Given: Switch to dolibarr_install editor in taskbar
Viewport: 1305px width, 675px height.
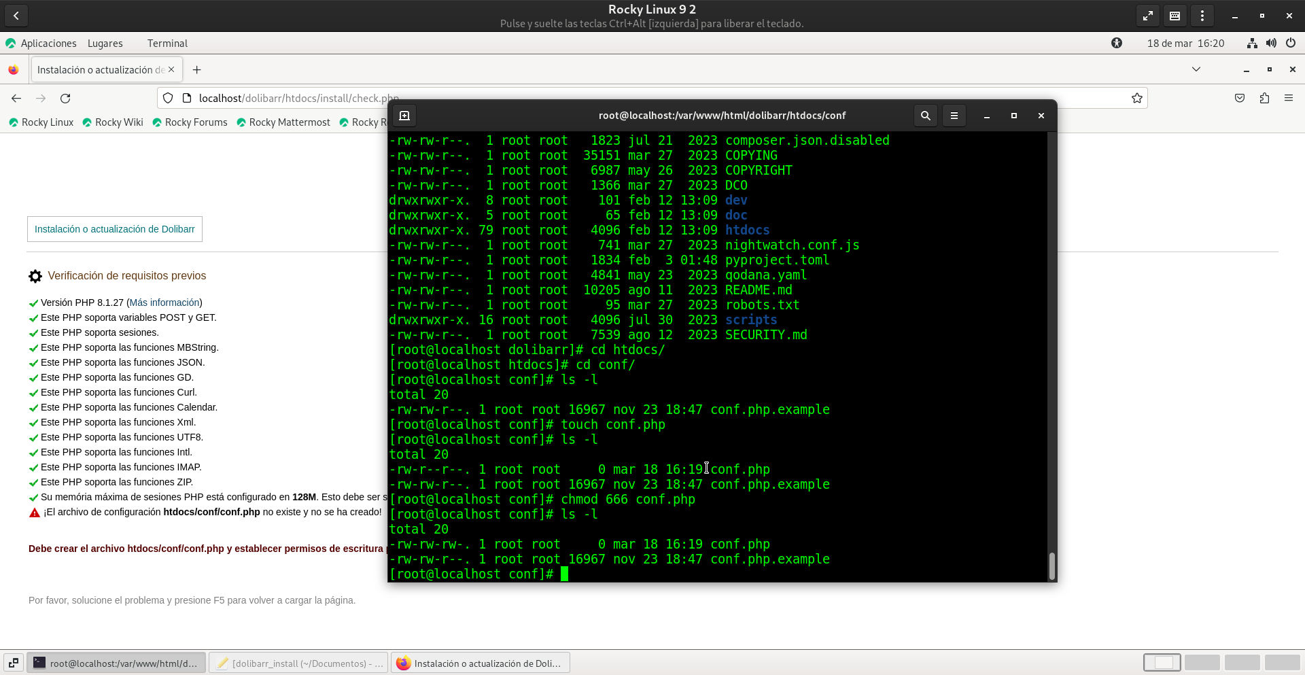Looking at the screenshot, I should (299, 663).
